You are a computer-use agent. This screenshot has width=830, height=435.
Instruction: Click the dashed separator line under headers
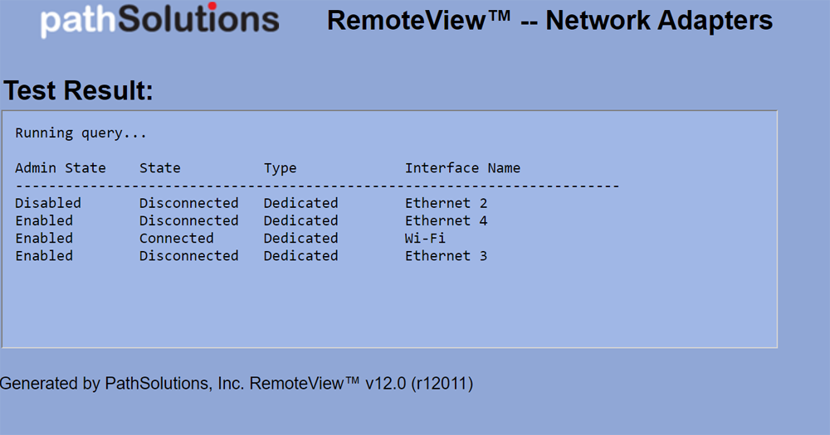tap(317, 186)
